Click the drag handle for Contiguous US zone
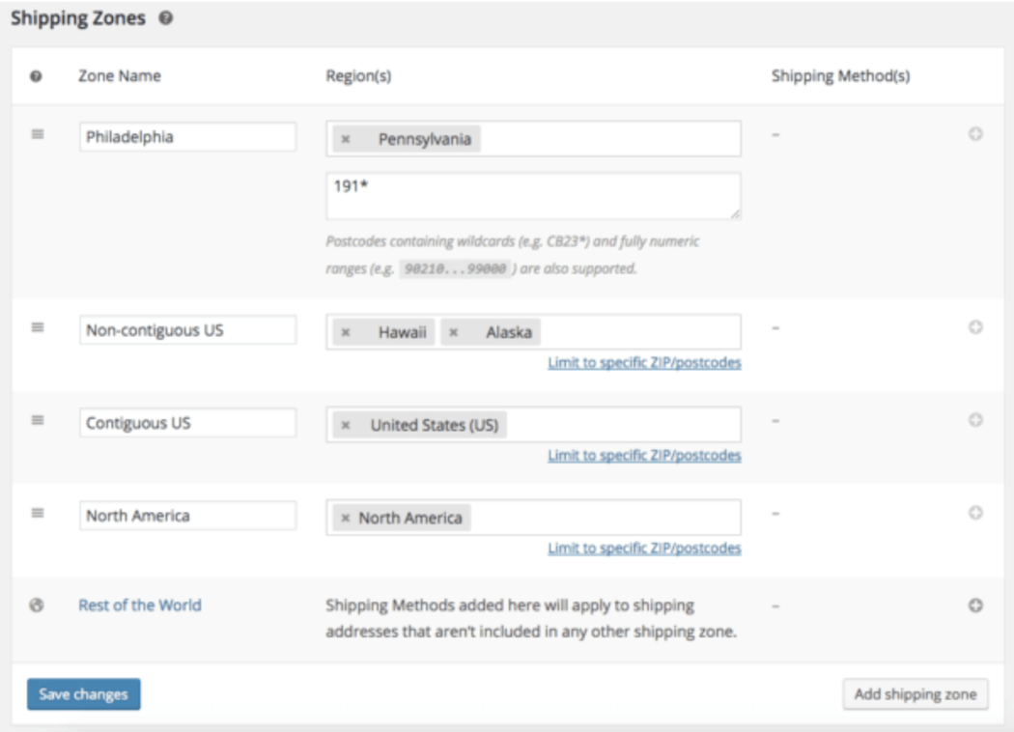1014x732 pixels. coord(38,420)
